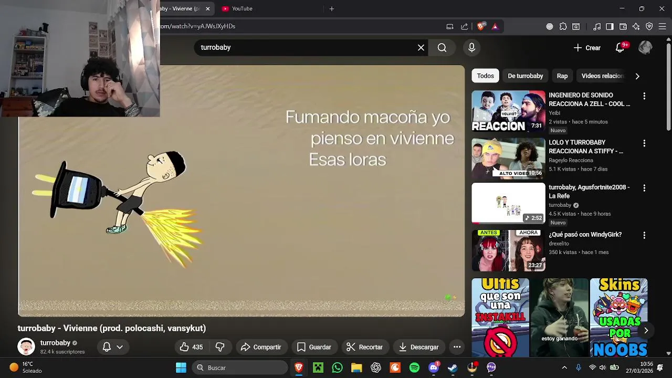Show hidden system tray icons

coord(564,368)
